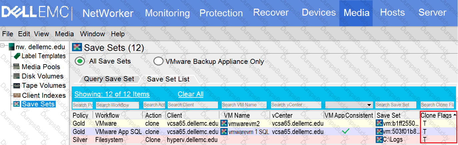This screenshot has height=145, width=458.
Task: Switch to the Query Save Set tab
Action: pyautogui.click(x=109, y=79)
